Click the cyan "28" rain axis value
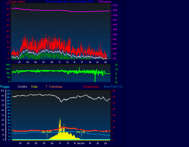 [8, 94]
